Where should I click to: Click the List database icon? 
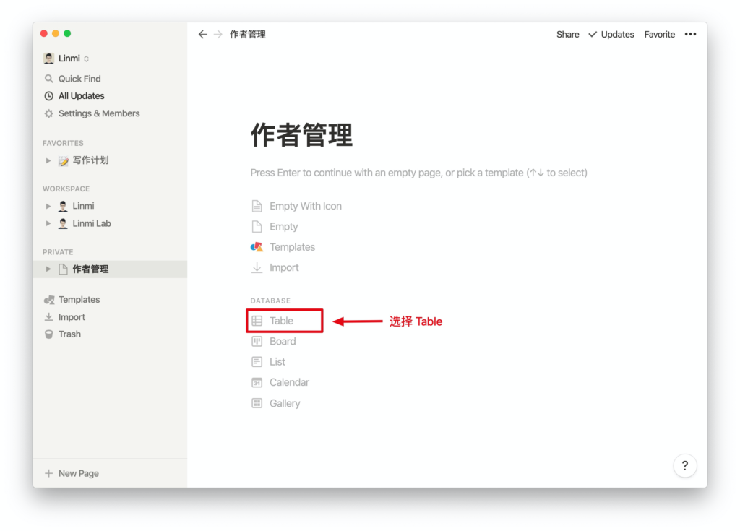(257, 361)
